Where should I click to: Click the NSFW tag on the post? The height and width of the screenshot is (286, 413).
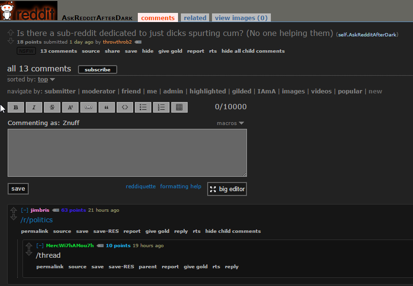(26, 51)
